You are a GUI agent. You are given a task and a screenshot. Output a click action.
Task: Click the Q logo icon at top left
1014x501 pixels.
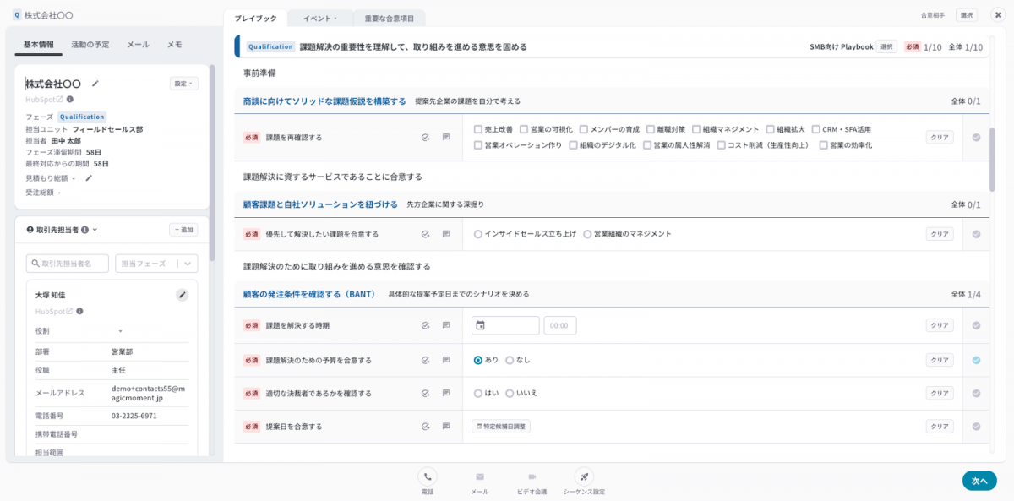point(17,15)
